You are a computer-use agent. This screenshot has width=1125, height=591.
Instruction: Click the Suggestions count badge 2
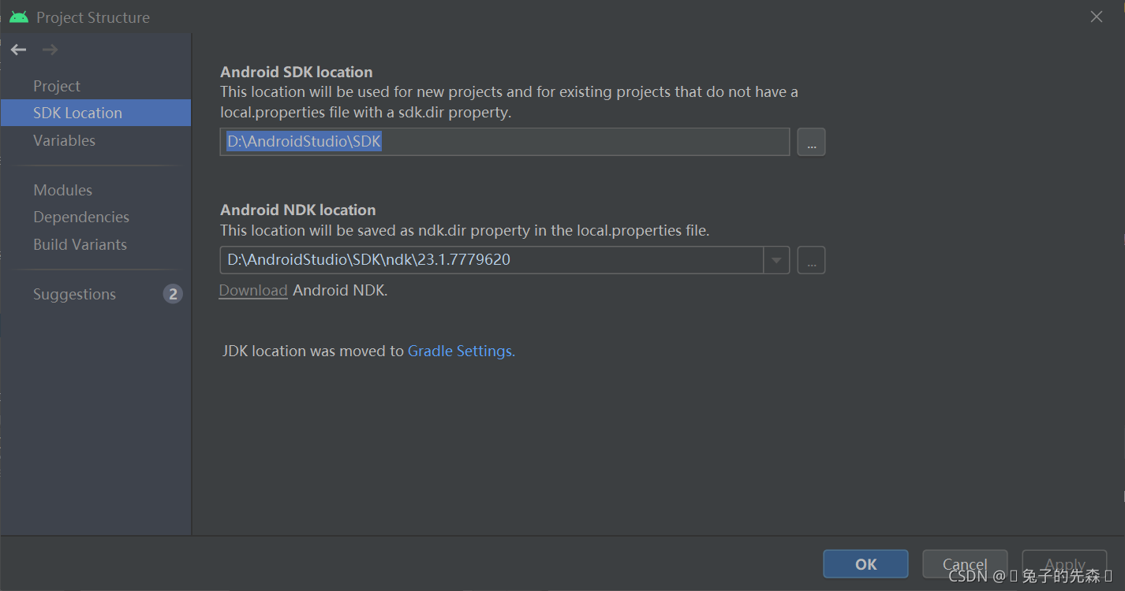[173, 294]
